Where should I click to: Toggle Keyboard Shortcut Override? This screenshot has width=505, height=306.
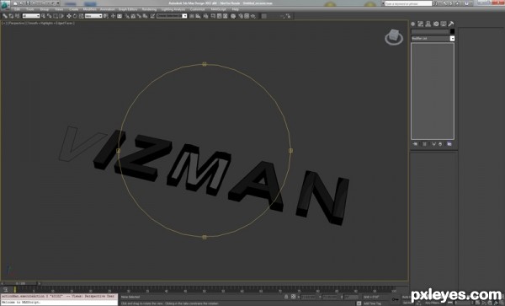click(120, 16)
